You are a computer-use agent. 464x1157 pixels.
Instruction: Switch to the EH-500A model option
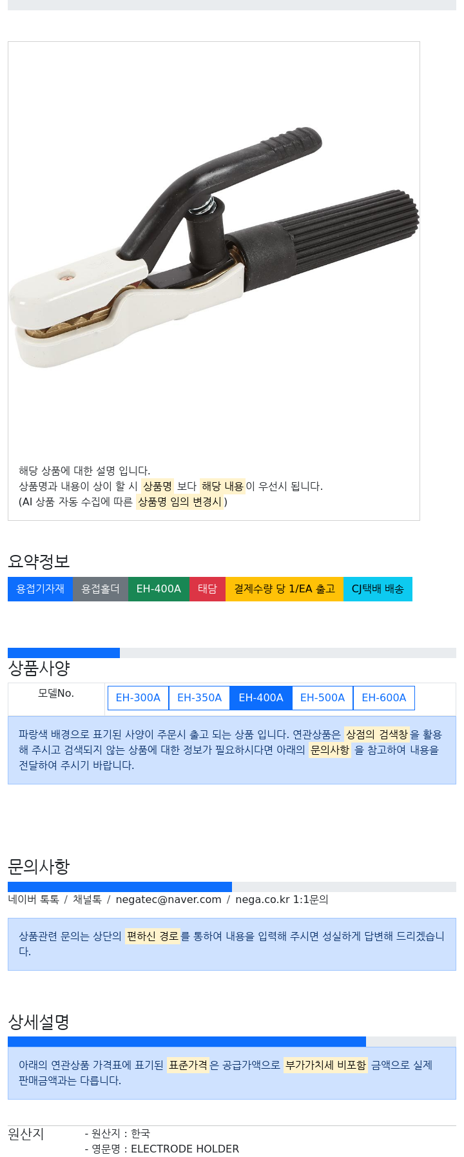pos(322,698)
